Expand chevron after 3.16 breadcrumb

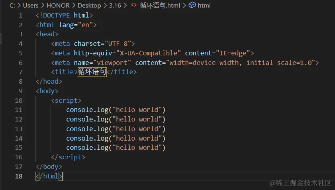click(125, 5)
